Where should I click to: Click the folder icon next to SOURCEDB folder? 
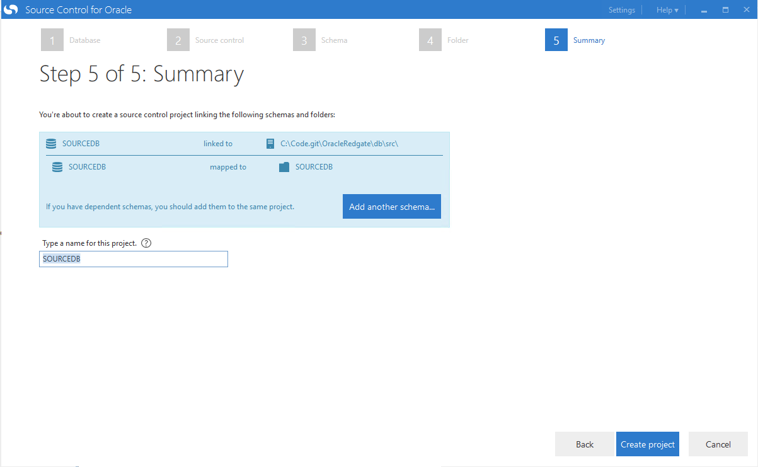pyautogui.click(x=284, y=167)
